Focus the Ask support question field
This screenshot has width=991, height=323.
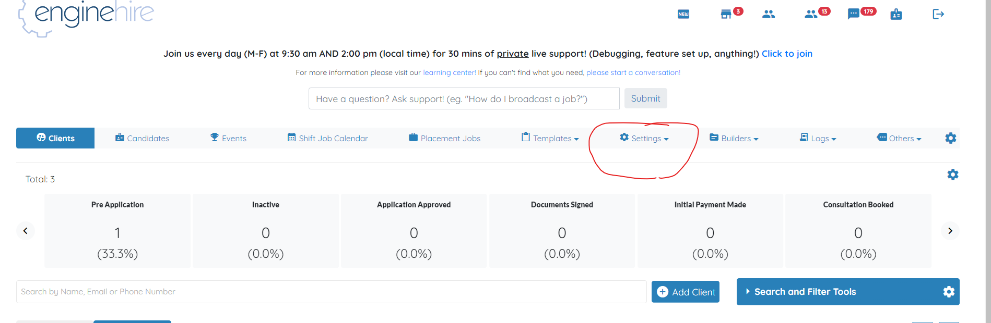pos(464,98)
